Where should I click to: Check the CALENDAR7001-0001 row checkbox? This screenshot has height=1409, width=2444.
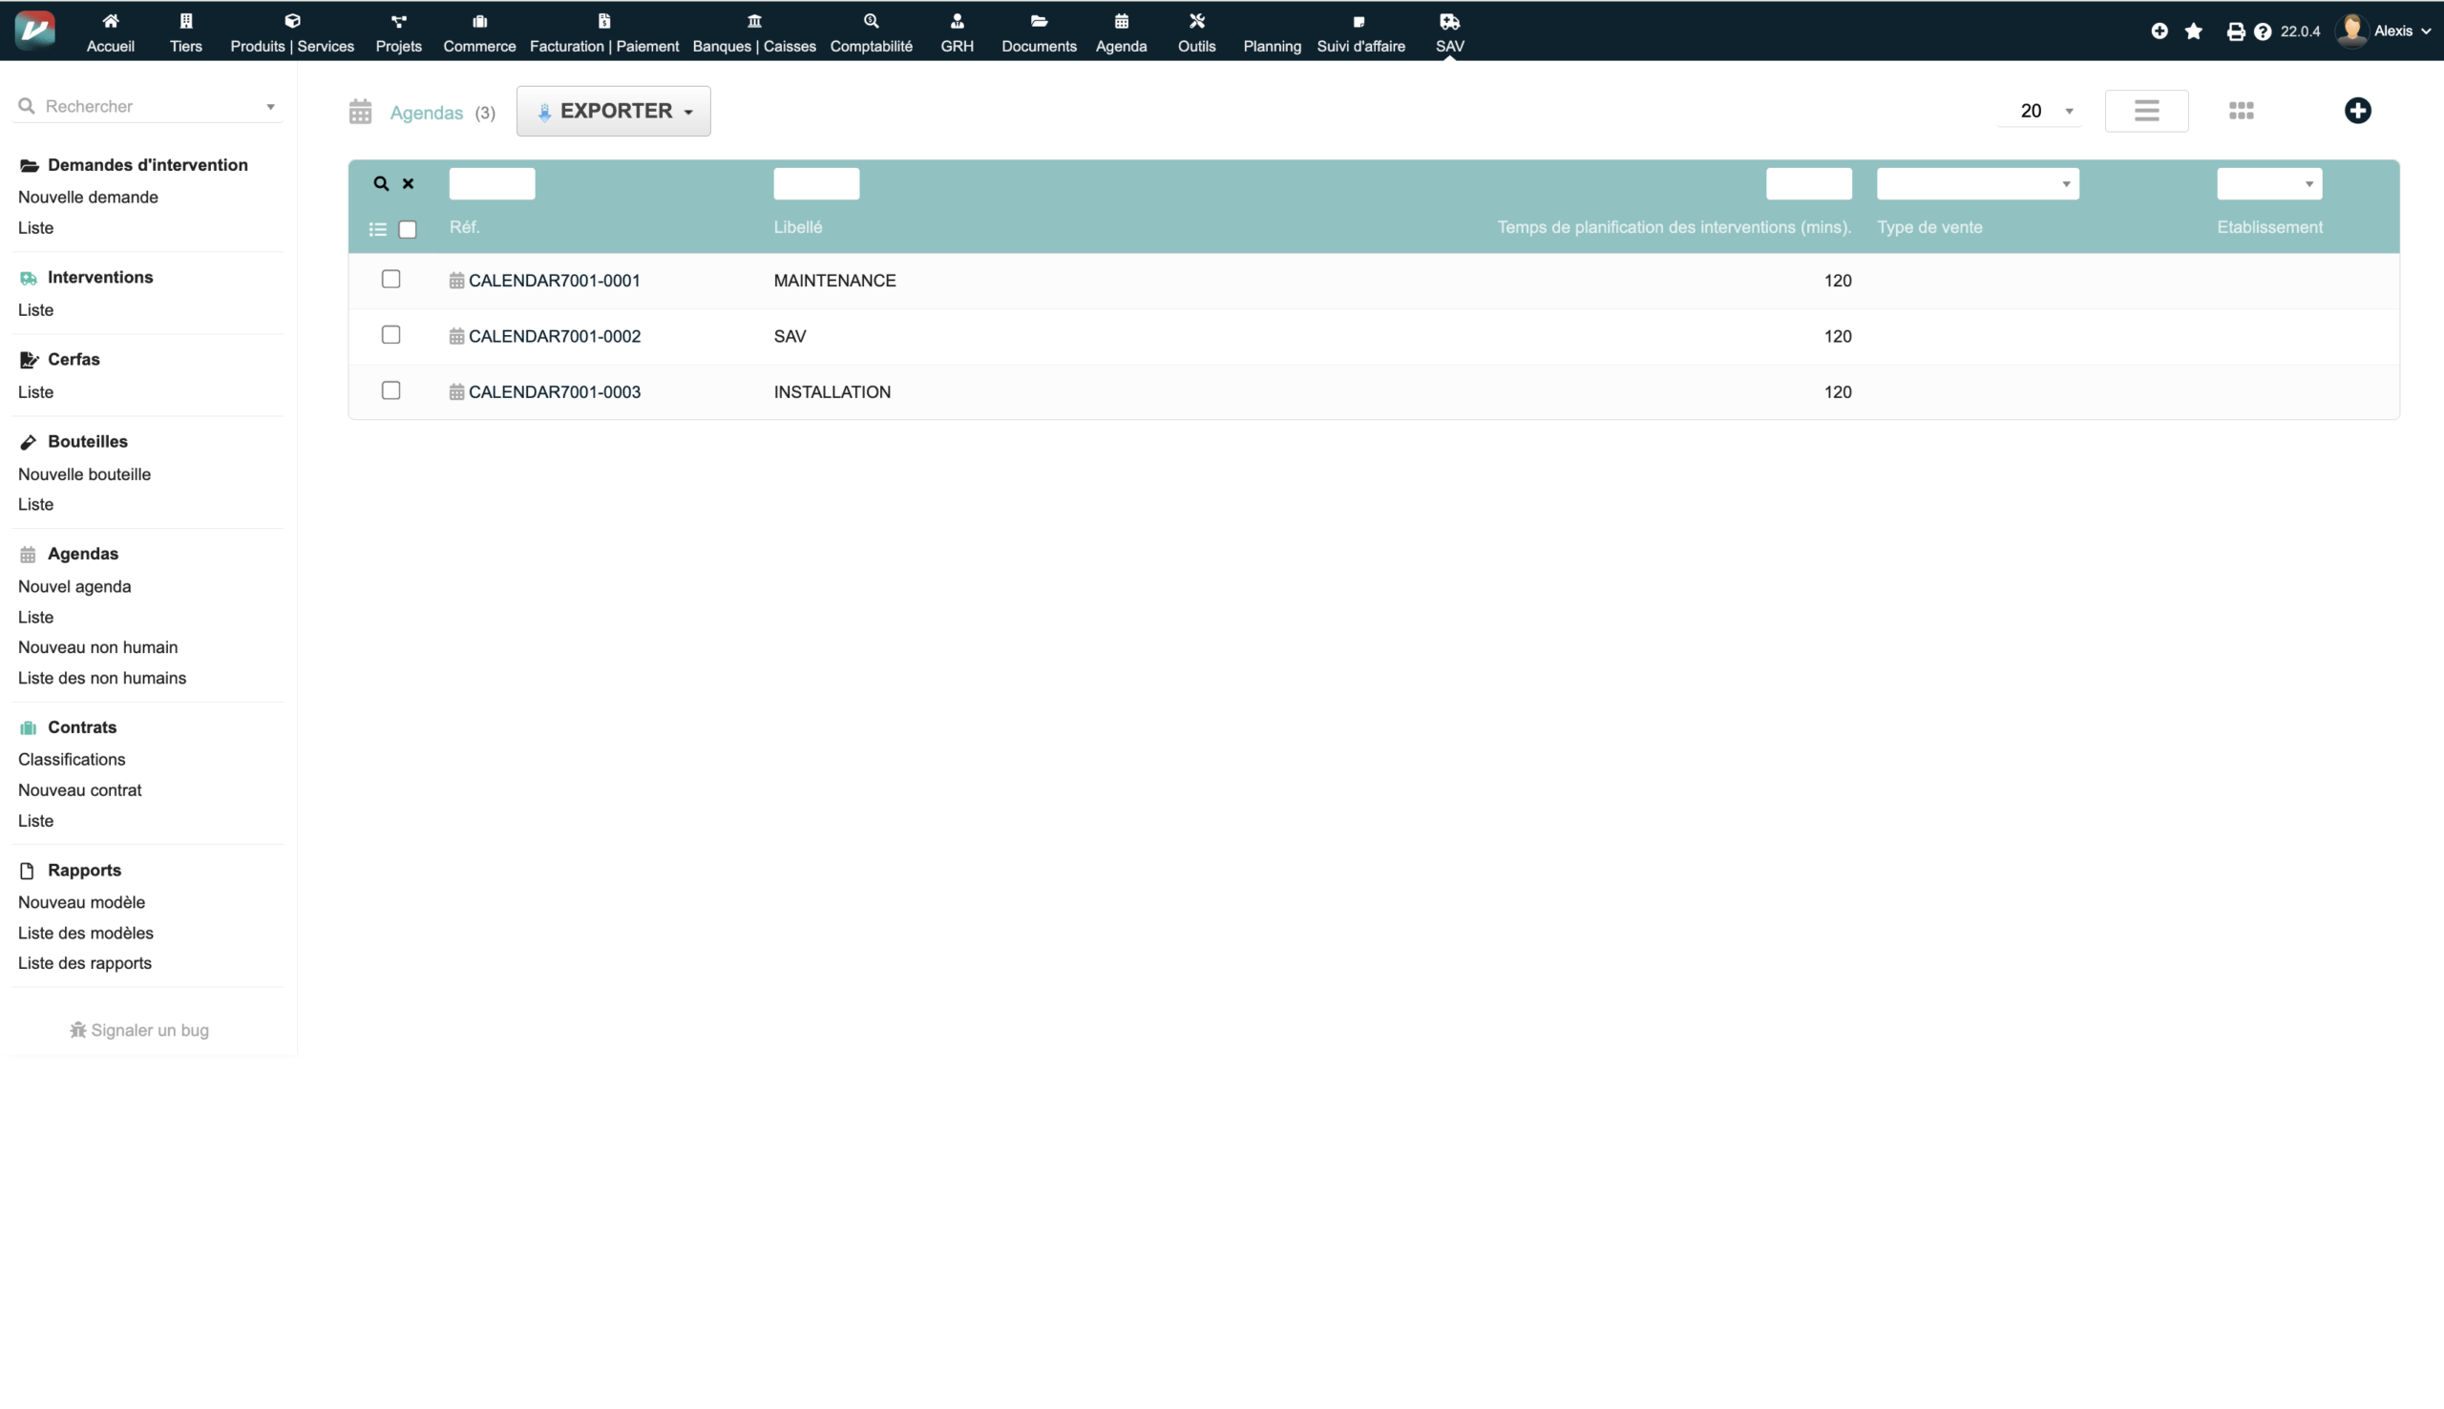[390, 280]
